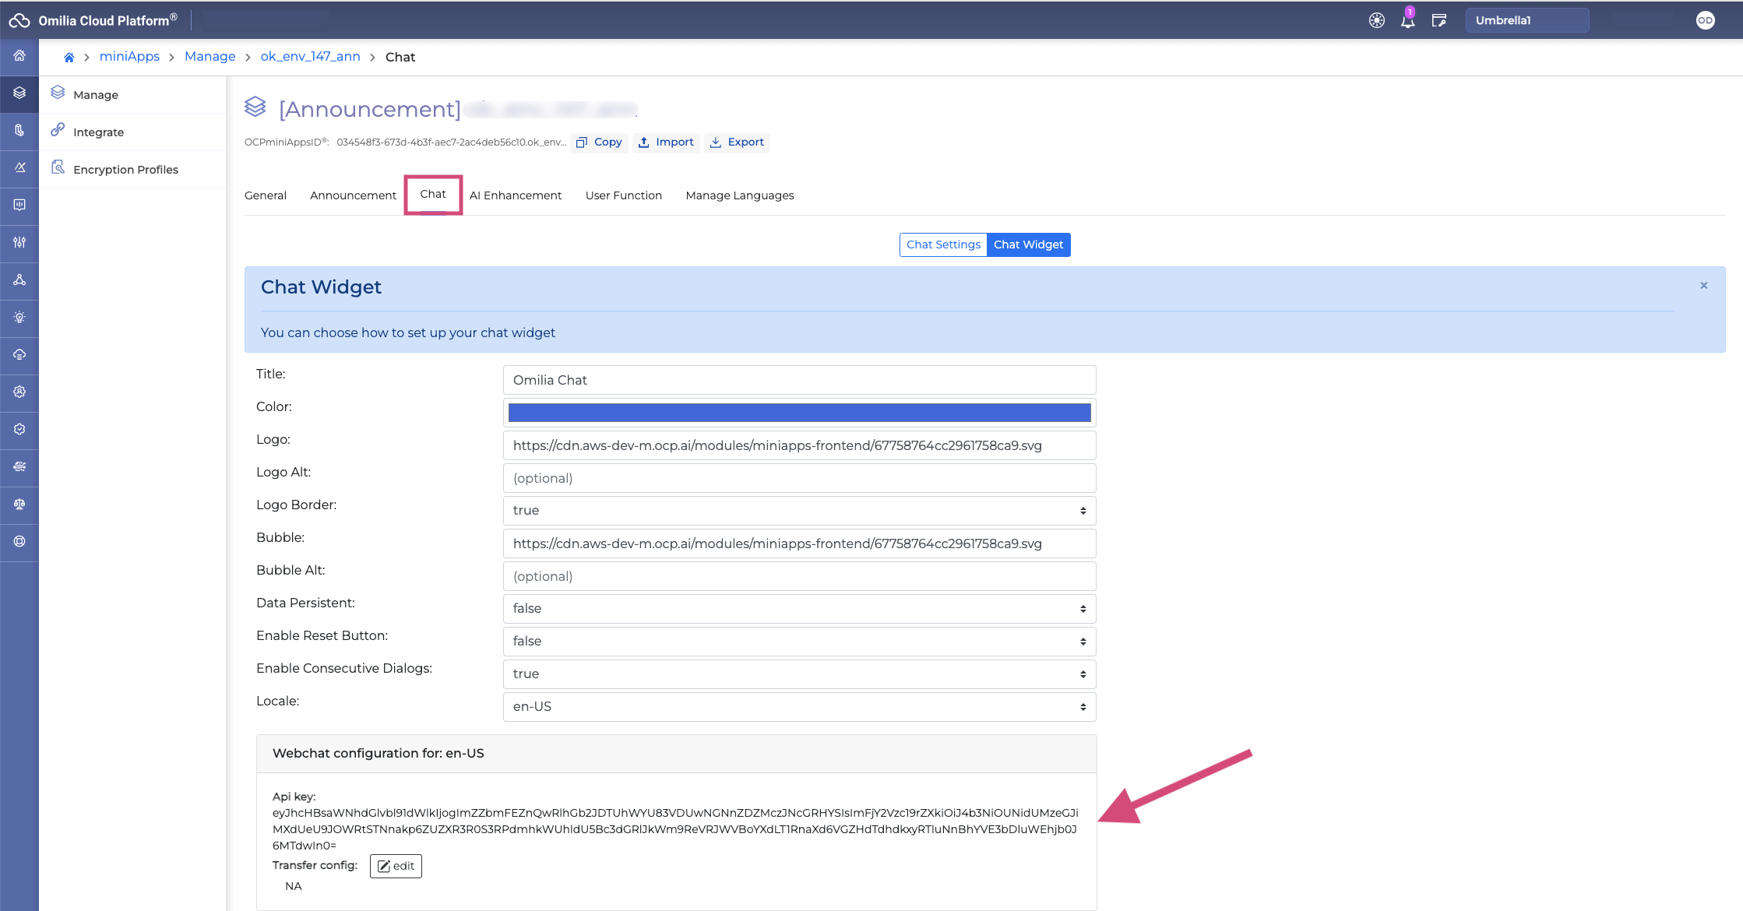Click the user avatar icon top right
The width and height of the screenshot is (1743, 911).
[1705, 21]
